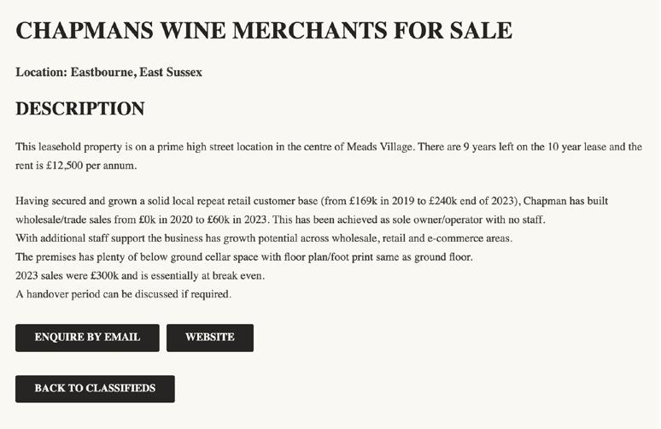Click the Enquire by Email button
Screen dimensions: 661x429
[x=87, y=338]
